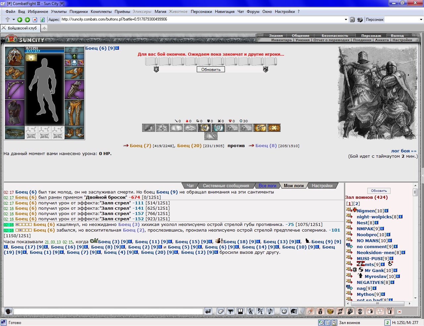Go to page 2 of the player list

pyautogui.click(x=356, y=204)
